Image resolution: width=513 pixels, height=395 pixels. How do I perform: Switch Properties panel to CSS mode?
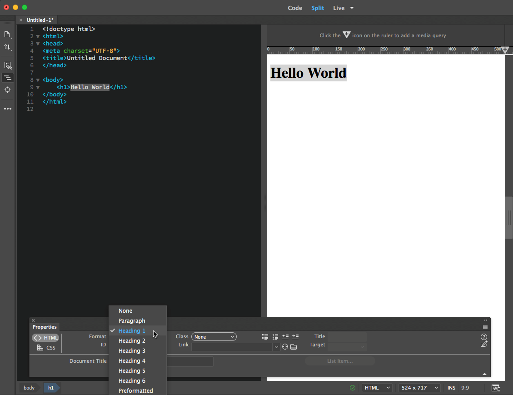point(46,348)
